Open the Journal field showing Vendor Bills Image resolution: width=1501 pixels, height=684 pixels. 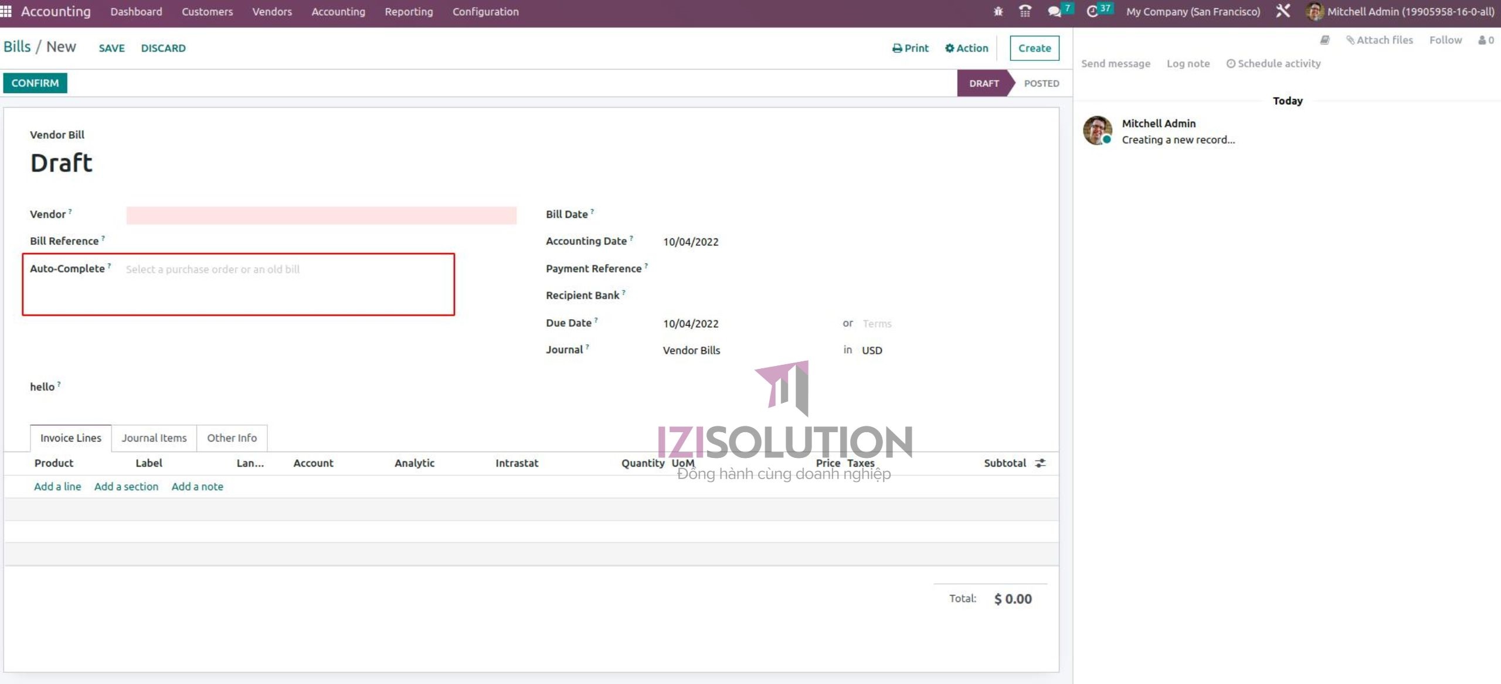point(691,350)
